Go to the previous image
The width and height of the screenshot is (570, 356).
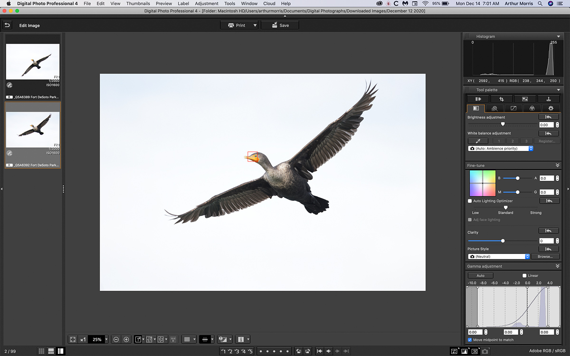click(328, 351)
